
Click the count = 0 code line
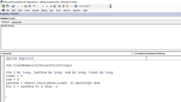(14, 76)
